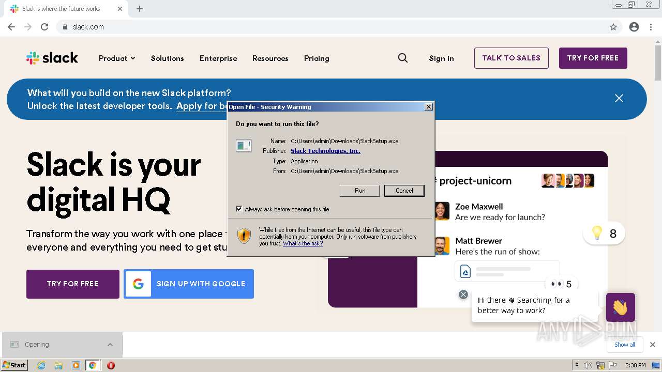Click Zoe Maxwell's avatar photo
Image resolution: width=662 pixels, height=372 pixels.
441,211
